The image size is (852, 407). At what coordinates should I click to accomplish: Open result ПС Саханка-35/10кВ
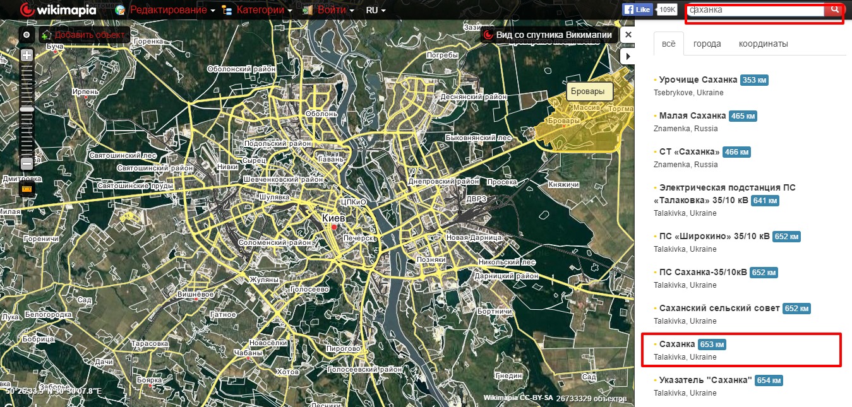[x=703, y=273]
